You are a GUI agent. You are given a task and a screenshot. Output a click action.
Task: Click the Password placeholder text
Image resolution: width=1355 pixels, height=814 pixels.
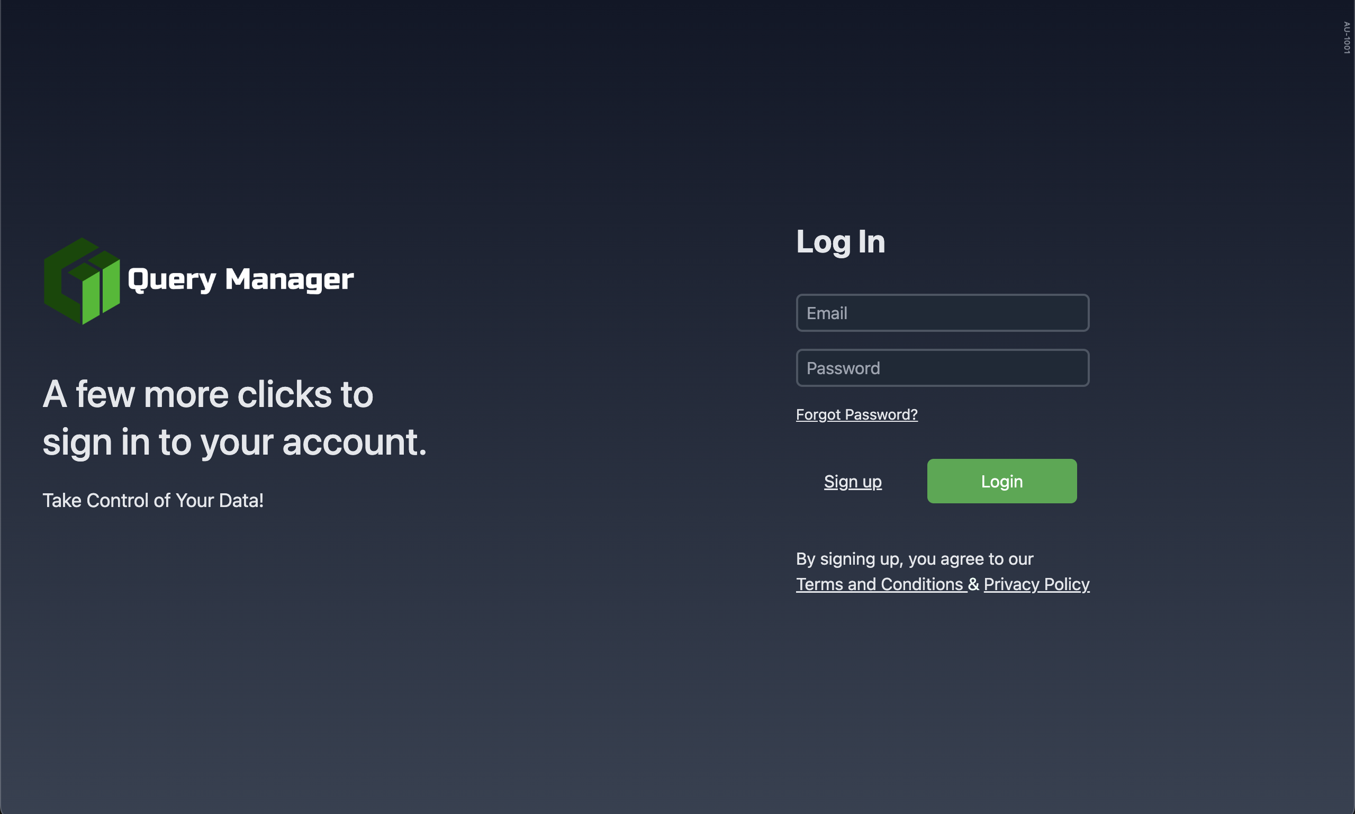[843, 367]
